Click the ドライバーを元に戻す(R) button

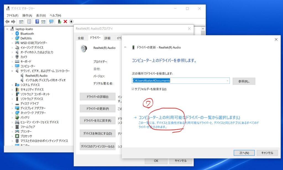tap(98, 120)
